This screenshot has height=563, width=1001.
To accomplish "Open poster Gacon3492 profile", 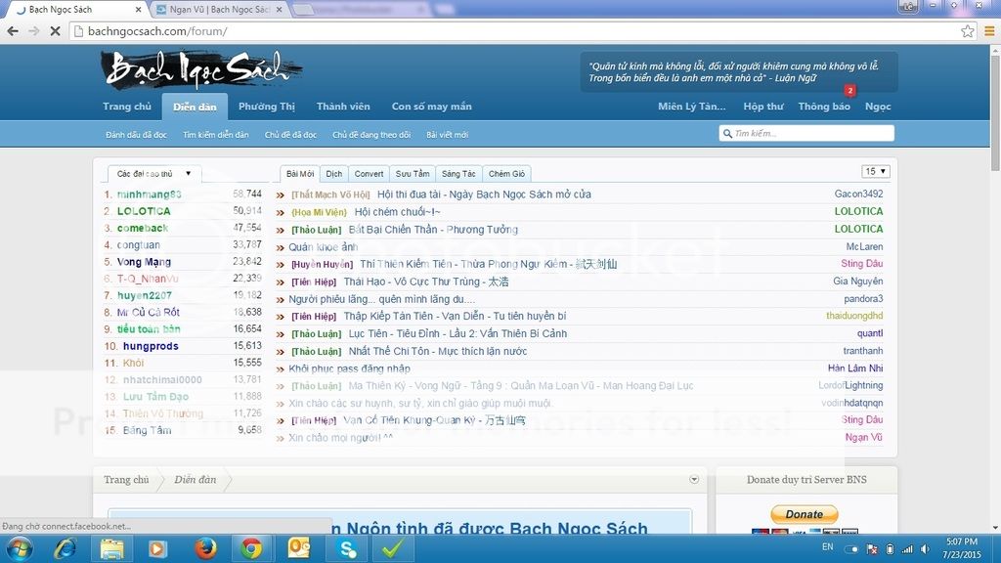I will [x=858, y=194].
